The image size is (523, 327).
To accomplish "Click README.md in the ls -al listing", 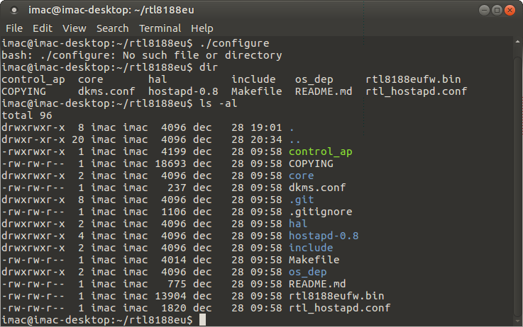I will [x=317, y=284].
